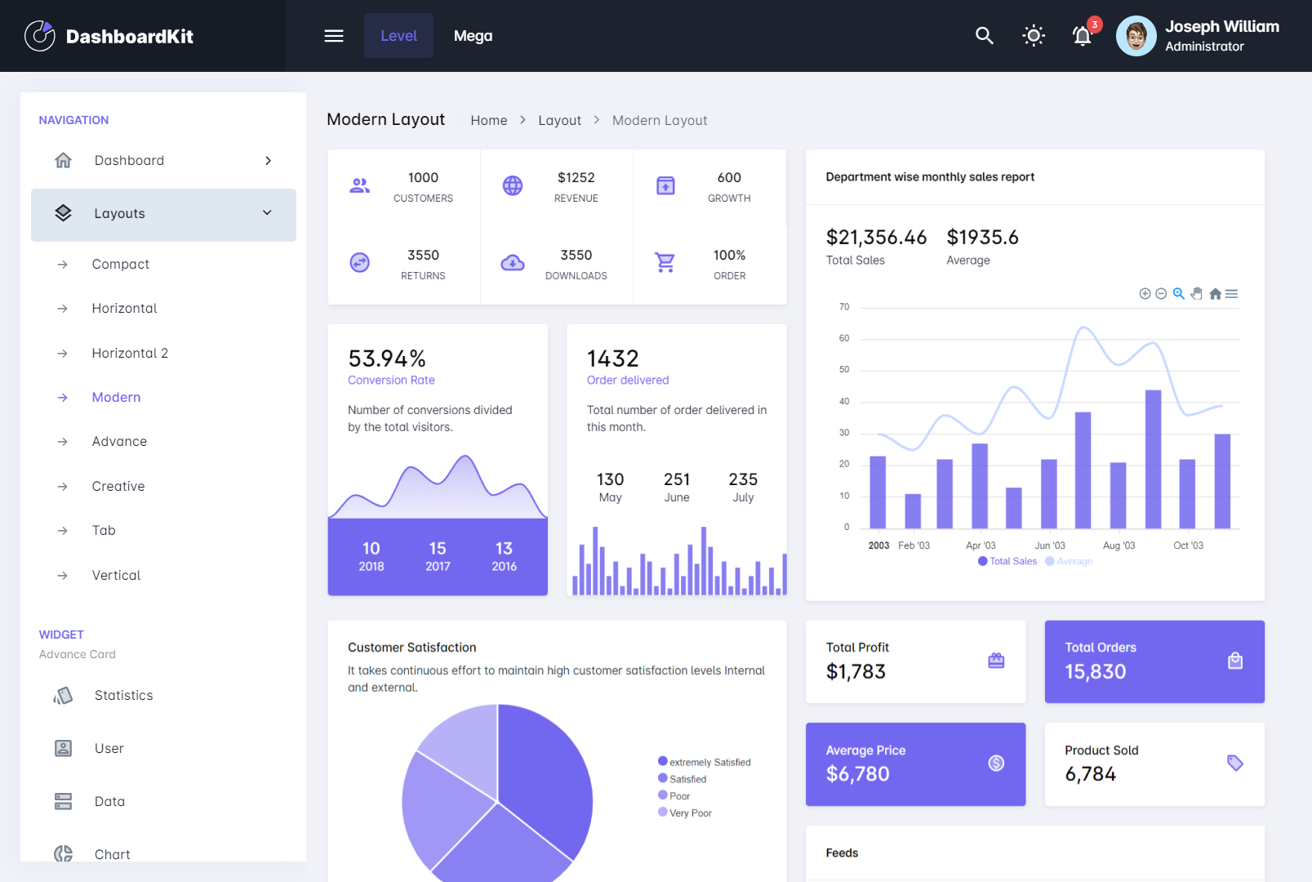
Task: Select chart selection zoom magnifier
Action: (1179, 294)
